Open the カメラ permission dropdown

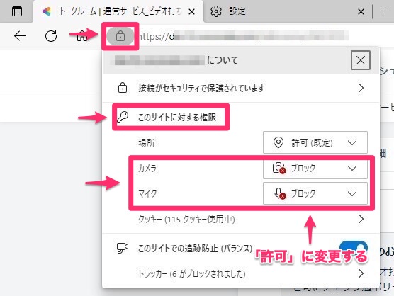[x=315, y=169]
